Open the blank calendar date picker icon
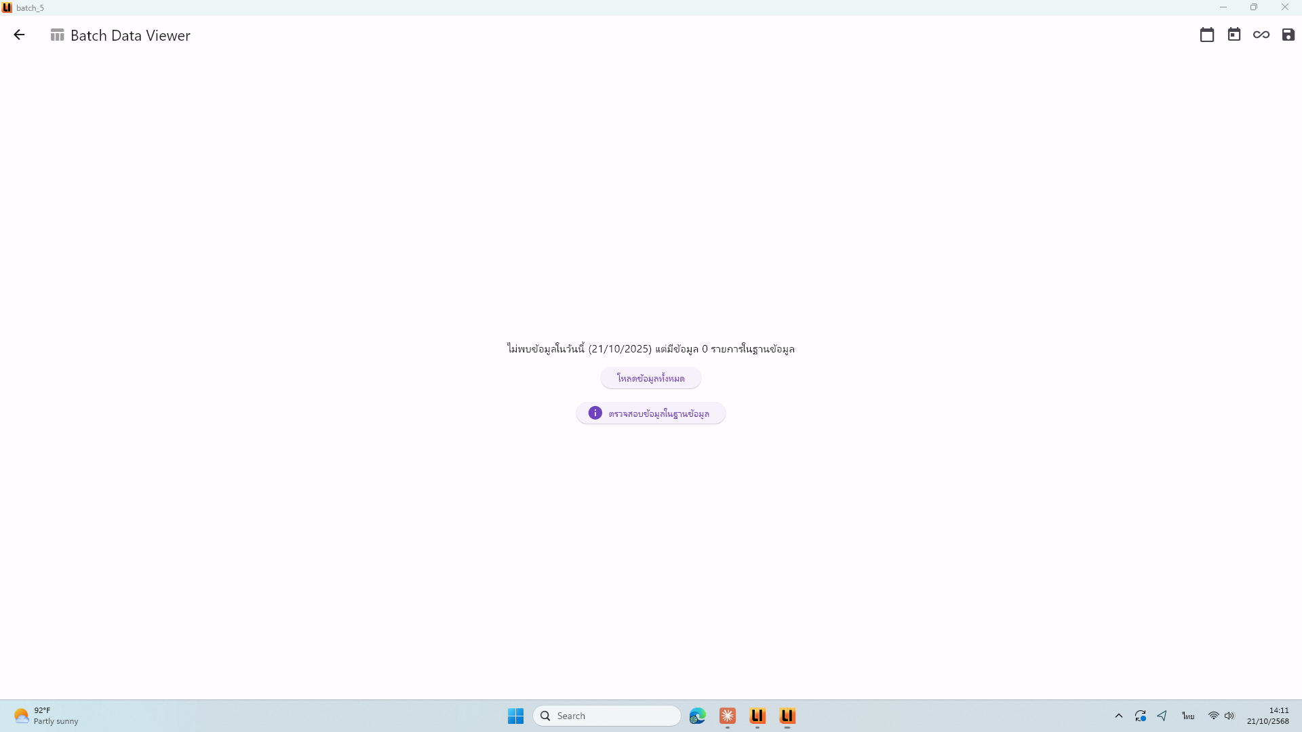Viewport: 1302px width, 732px height. pyautogui.click(x=1207, y=35)
